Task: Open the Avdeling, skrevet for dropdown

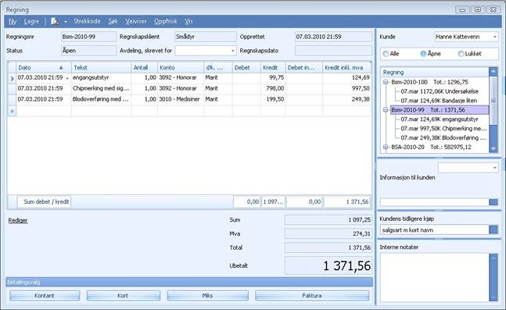Action: (x=233, y=51)
